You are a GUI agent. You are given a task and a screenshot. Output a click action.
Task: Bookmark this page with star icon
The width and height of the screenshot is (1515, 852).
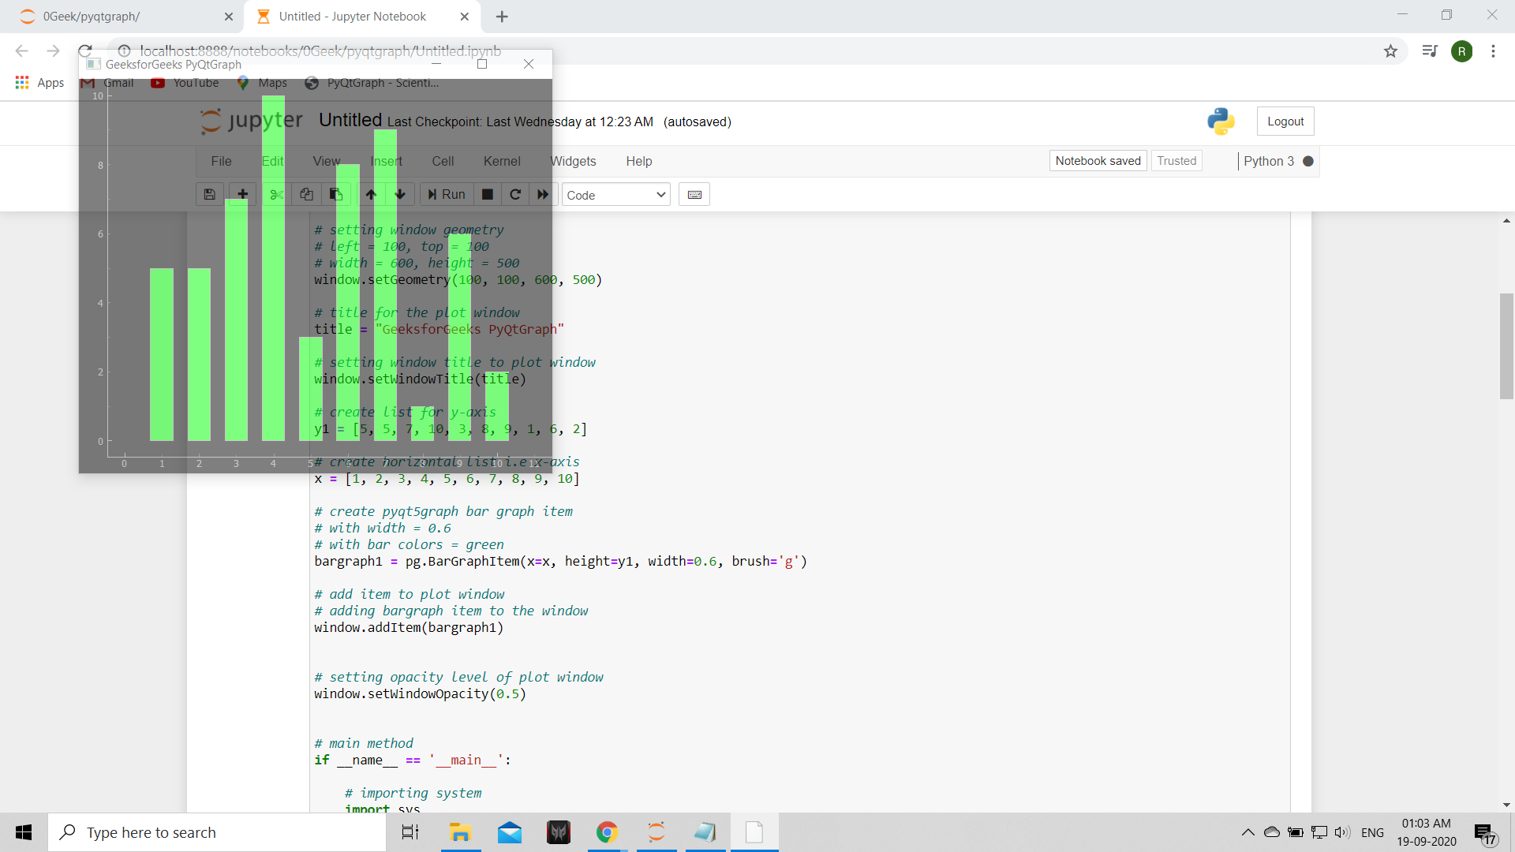coord(1390,51)
